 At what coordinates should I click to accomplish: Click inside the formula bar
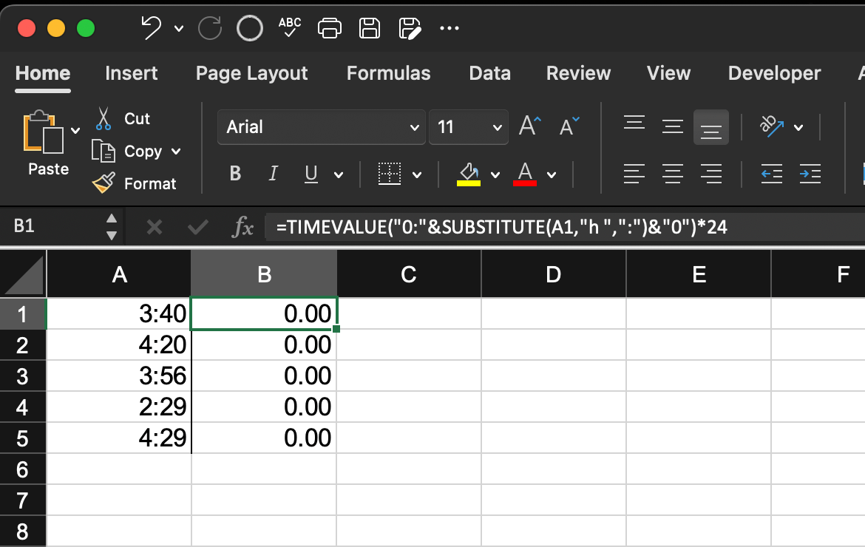518,226
